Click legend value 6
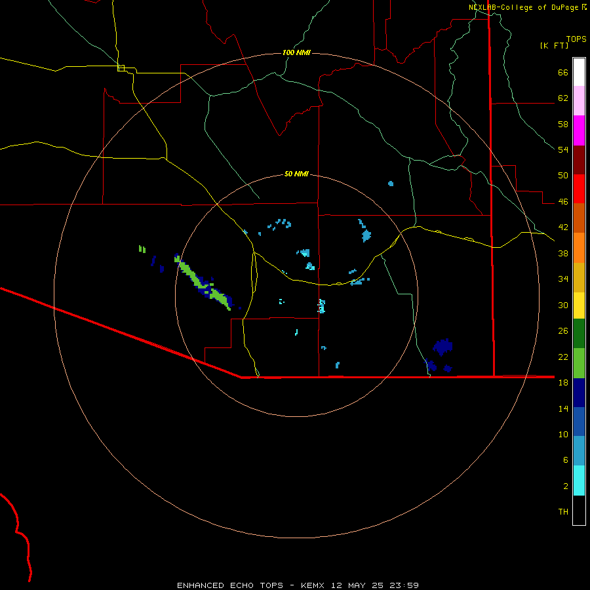This screenshot has height=590, width=590. 566,460
